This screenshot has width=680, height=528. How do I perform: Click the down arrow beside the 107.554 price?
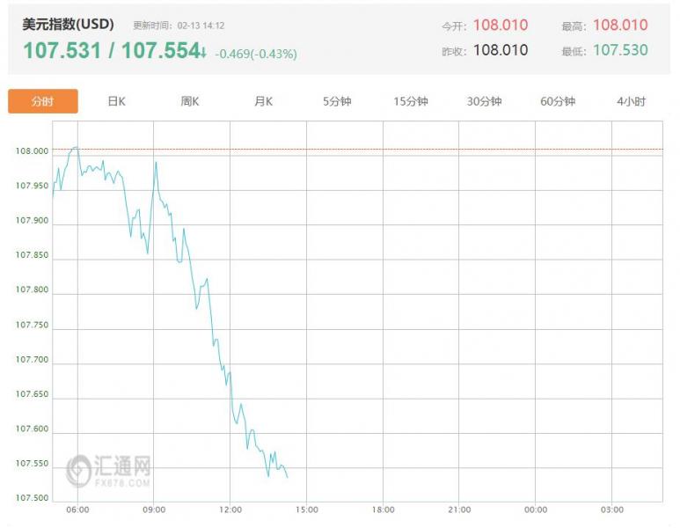pos(204,53)
